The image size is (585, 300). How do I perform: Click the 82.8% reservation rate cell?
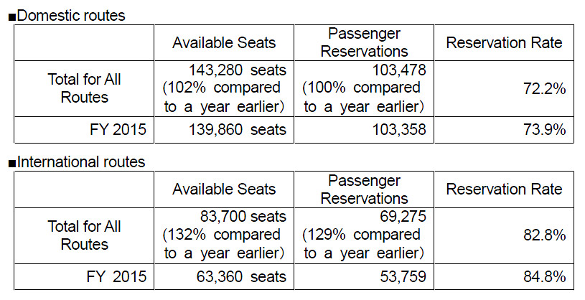pyautogui.click(x=504, y=235)
